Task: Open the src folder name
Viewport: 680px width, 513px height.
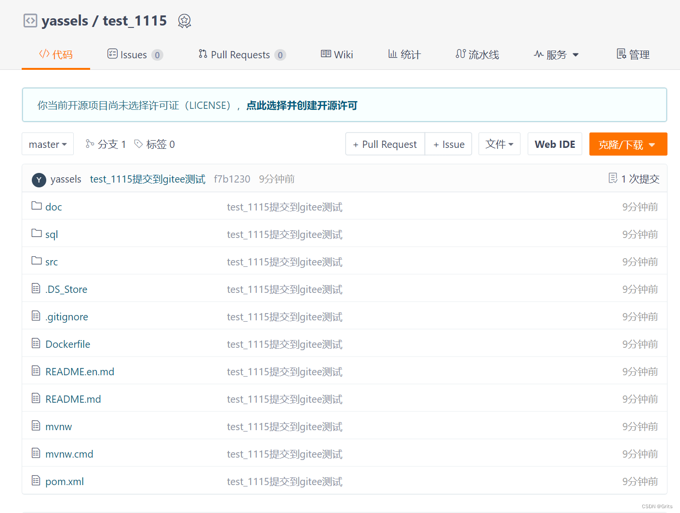Action: [52, 262]
